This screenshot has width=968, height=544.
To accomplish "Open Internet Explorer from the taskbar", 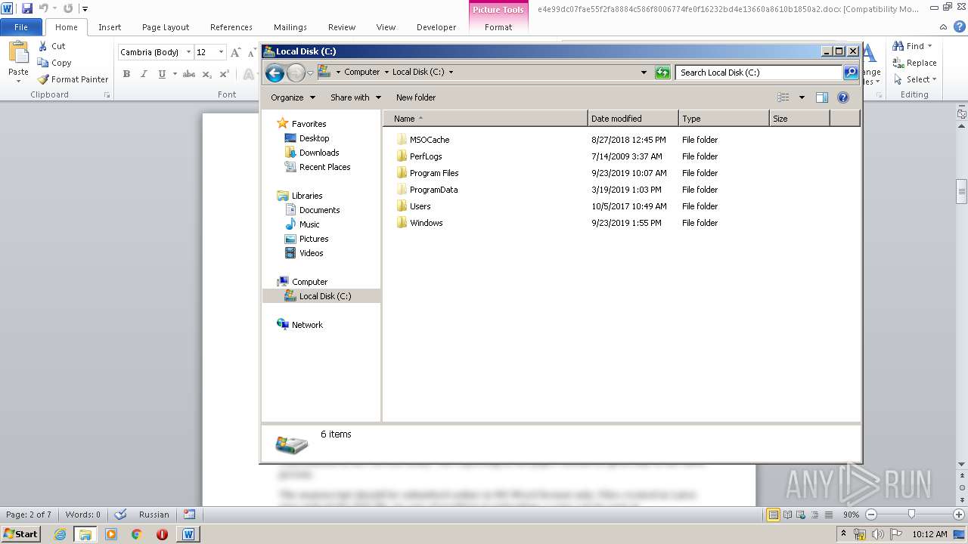I will pos(60,534).
